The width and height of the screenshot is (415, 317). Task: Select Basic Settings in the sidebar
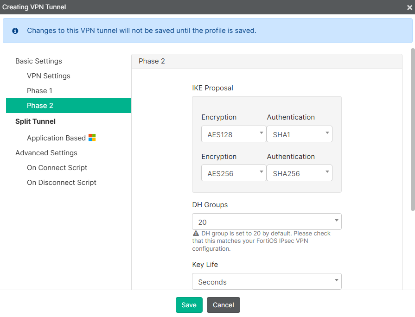[x=38, y=61]
